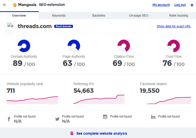Click the Referring IPs label
The height and width of the screenshot is (138, 196).
pyautogui.click(x=84, y=84)
